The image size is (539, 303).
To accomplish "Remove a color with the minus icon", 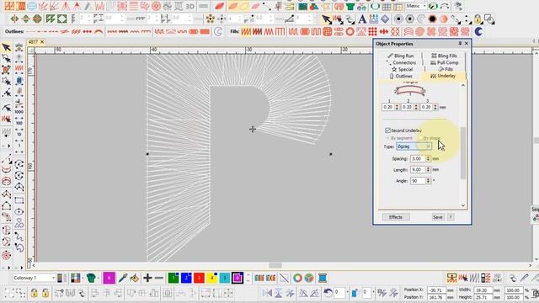I will click(159, 278).
